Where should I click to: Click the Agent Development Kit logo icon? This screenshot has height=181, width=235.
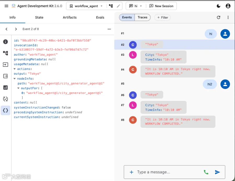[x=14, y=6]
